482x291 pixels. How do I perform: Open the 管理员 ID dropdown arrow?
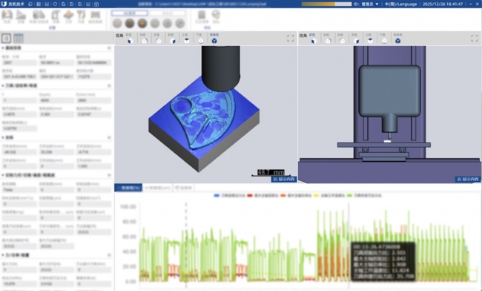point(377,4)
